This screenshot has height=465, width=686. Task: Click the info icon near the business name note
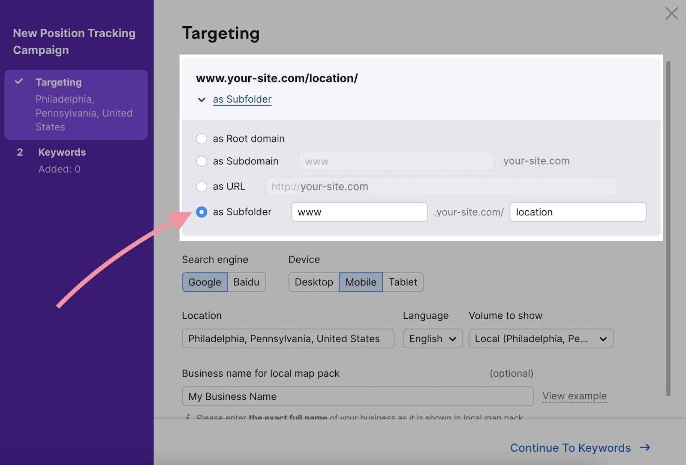point(188,417)
